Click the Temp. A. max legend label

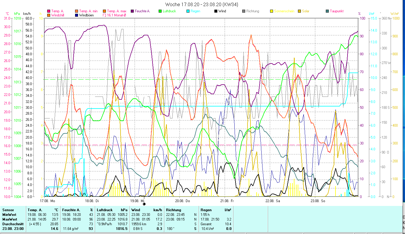116,11
